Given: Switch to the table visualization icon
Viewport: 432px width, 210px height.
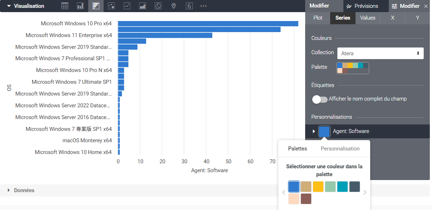Looking at the screenshot, I should (x=65, y=6).
